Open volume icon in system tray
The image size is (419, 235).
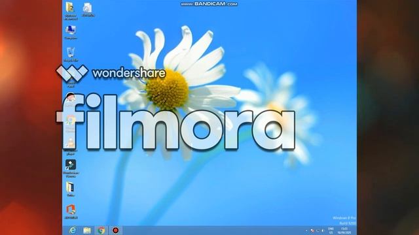tap(323, 230)
